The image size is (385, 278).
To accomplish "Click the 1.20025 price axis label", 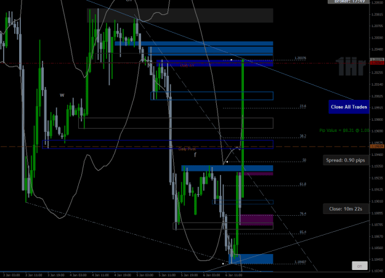I will click(x=377, y=96).
